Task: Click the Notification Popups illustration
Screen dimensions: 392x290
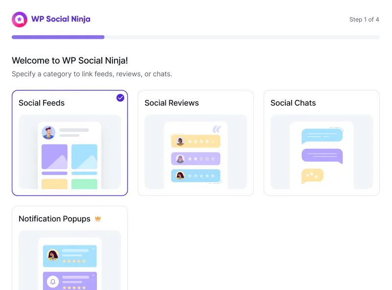Action: point(70,260)
